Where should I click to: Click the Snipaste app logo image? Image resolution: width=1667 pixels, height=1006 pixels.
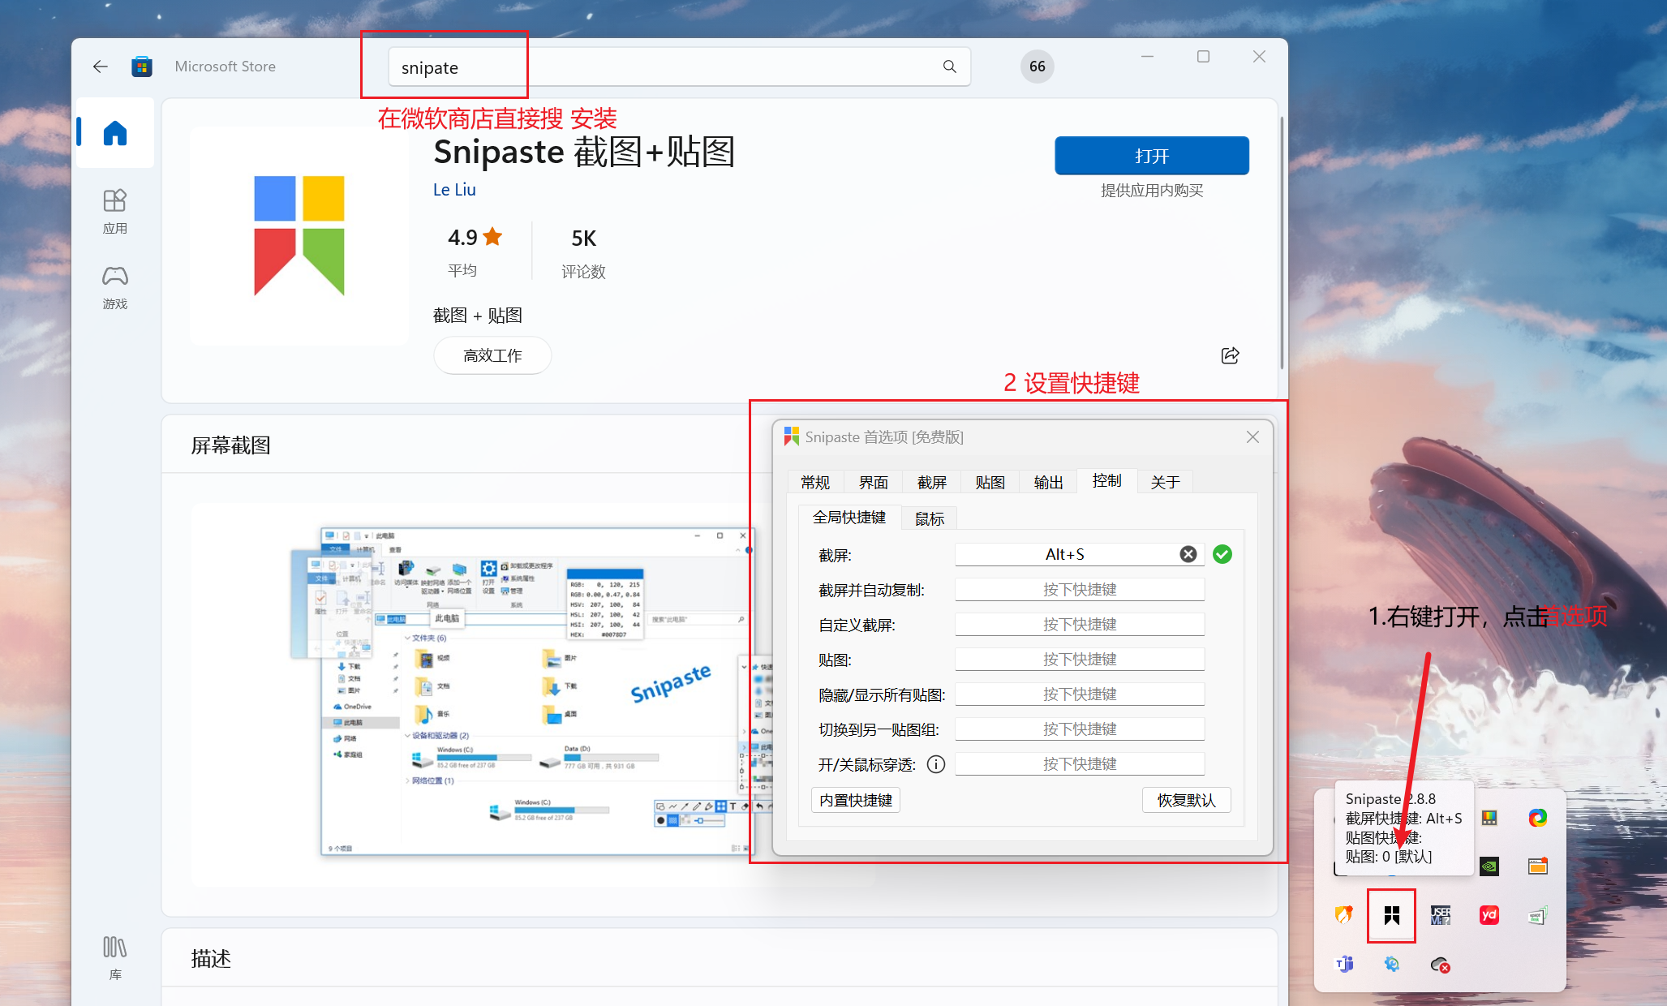pos(299,235)
